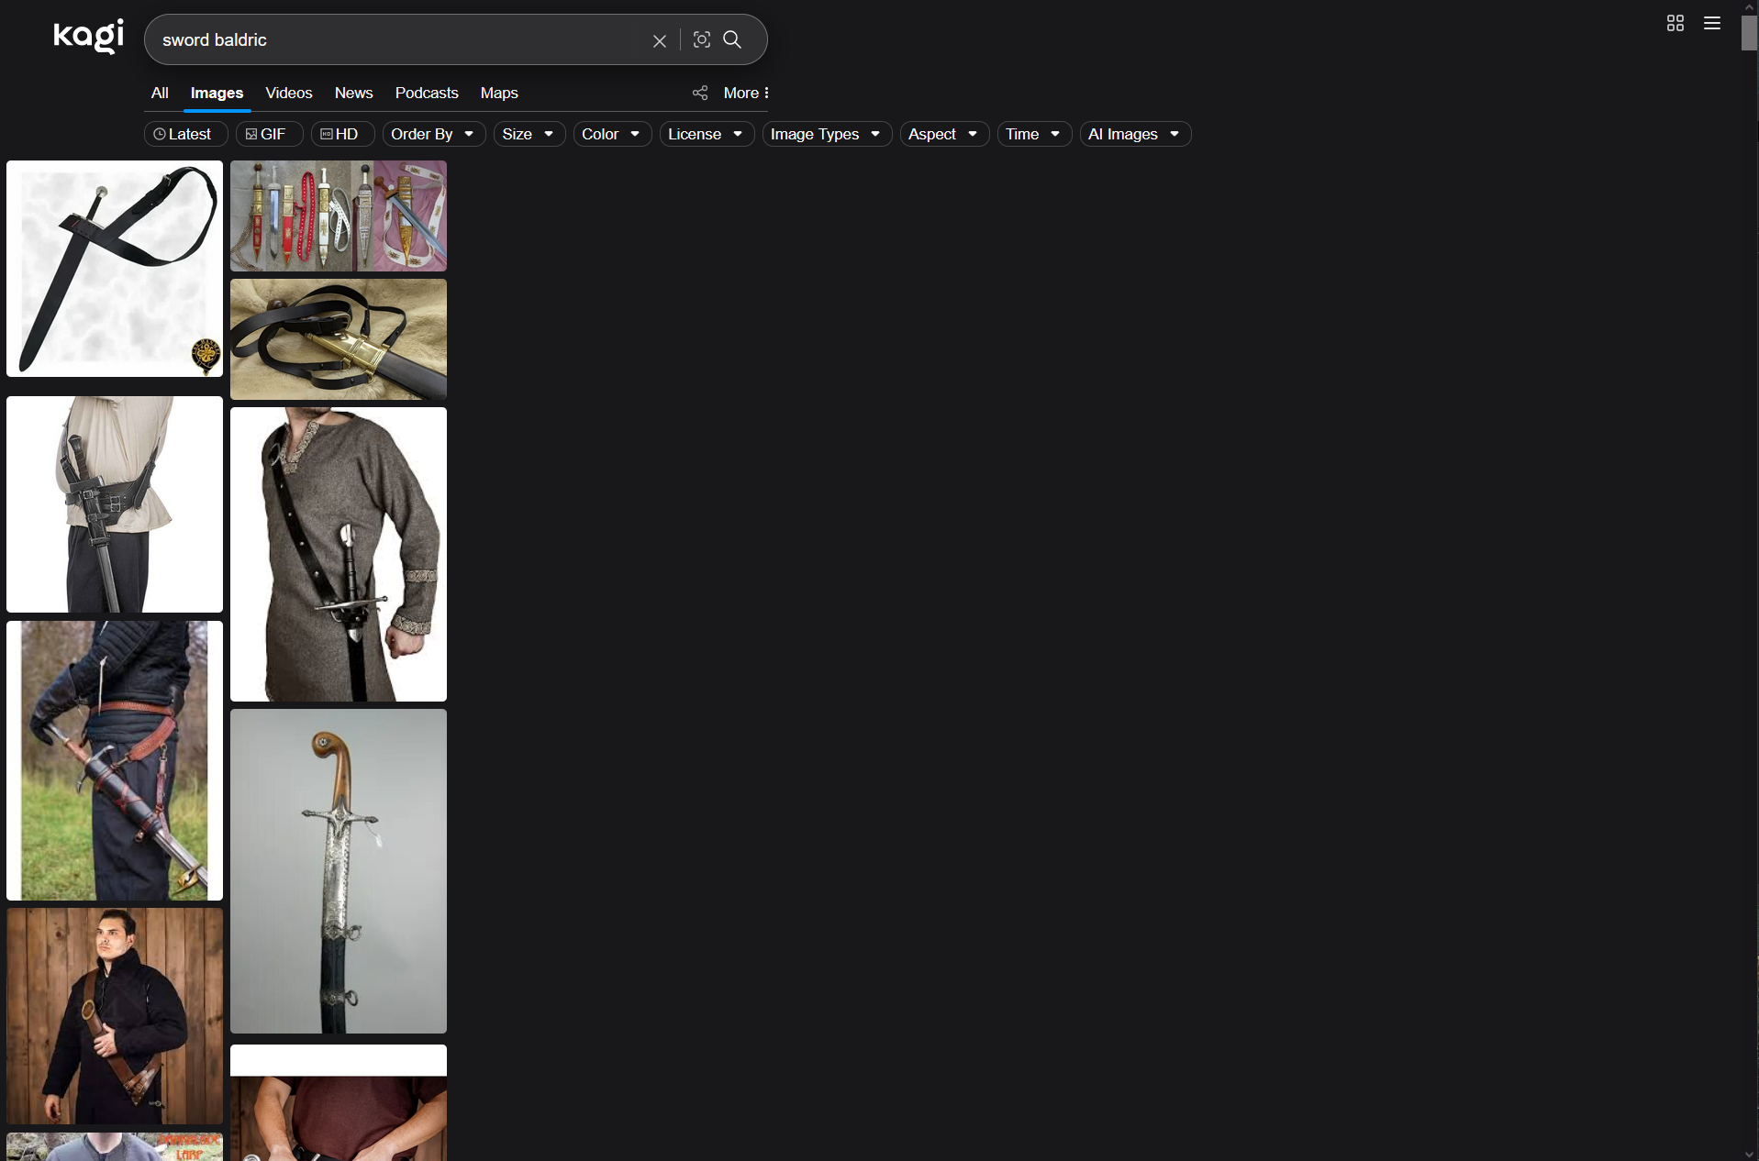The image size is (1759, 1161).
Task: Expand the License dropdown
Action: [706, 134]
